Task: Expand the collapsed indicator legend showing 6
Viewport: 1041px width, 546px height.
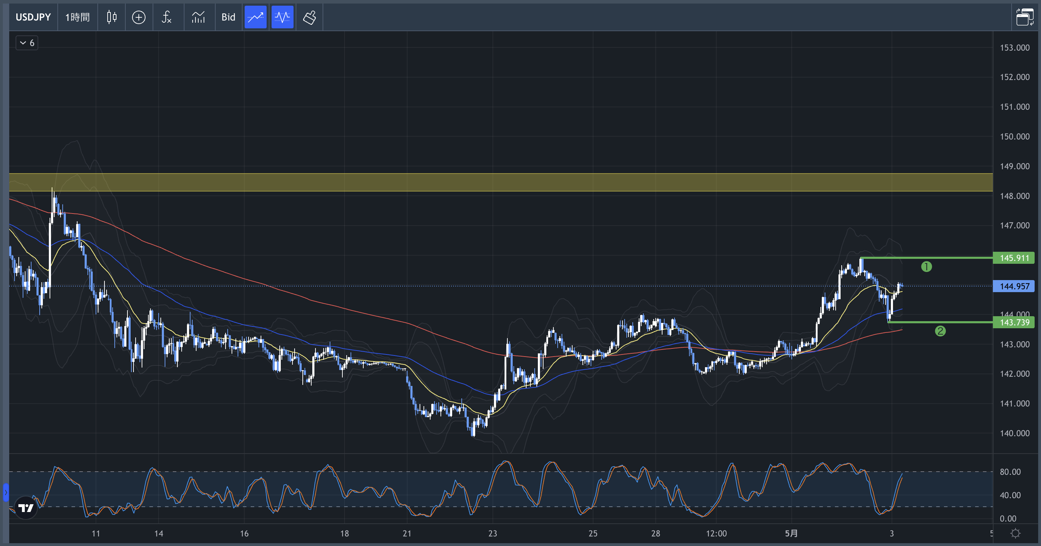Action: tap(27, 43)
